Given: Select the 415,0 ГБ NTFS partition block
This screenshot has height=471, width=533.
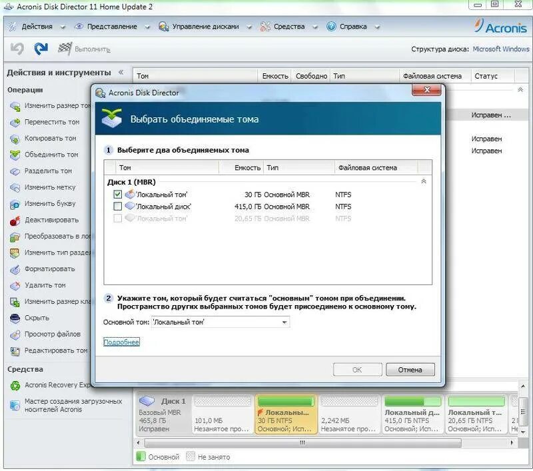Looking at the screenshot, I should click(x=412, y=414).
